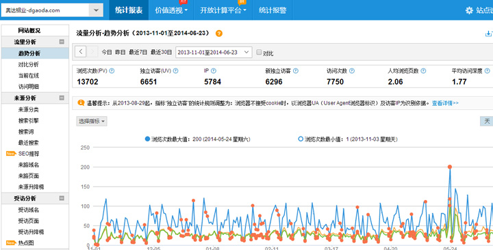Toggle the 浏览次数最大值 legend marker
Screen dimensions: 493x250
[147, 139]
